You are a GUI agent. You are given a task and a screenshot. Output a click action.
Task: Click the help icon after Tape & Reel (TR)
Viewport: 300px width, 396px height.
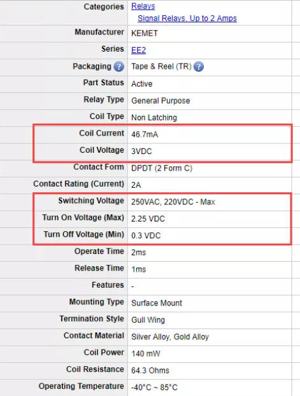pyautogui.click(x=199, y=67)
